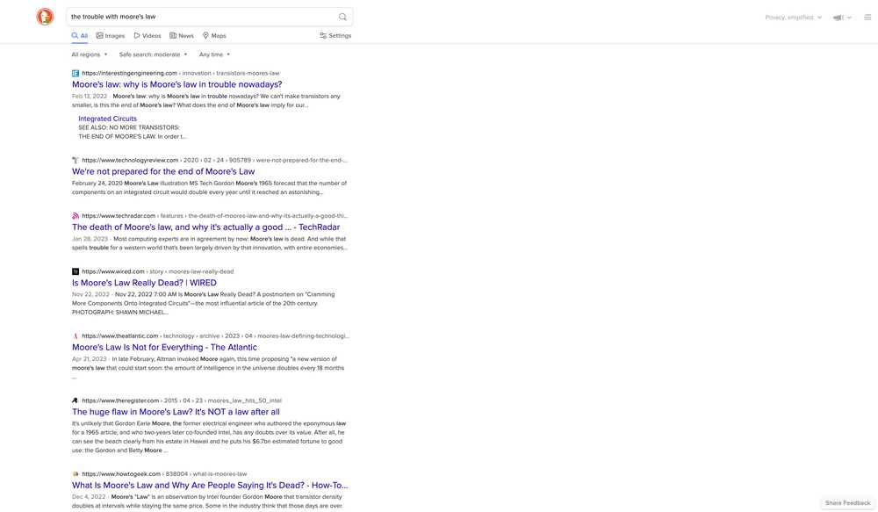The width and height of the screenshot is (878, 512).
Task: Click The Register result favicon
Action: tap(76, 400)
